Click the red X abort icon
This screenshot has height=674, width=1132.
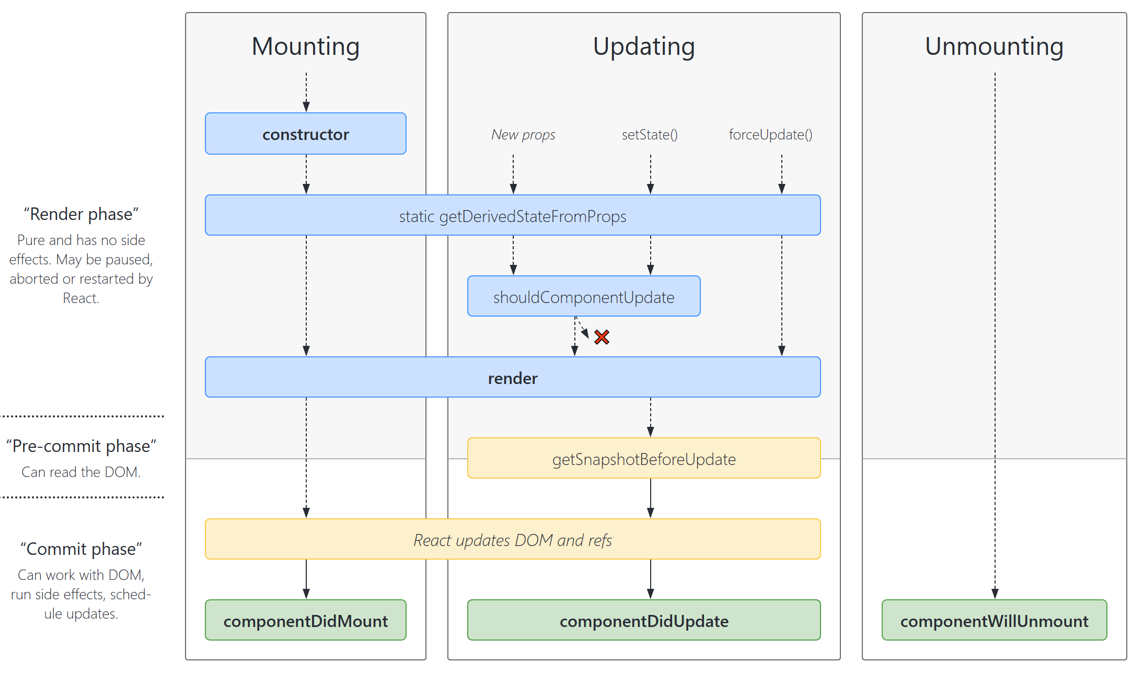[x=602, y=337]
